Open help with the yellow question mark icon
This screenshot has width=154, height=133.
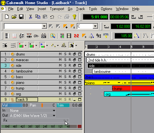point(74,17)
